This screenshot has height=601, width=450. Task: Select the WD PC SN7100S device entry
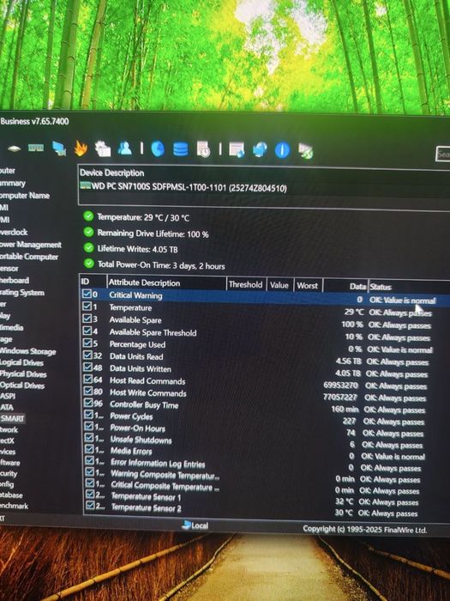(183, 187)
